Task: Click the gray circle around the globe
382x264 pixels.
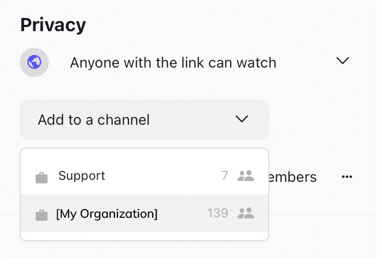Action: point(34,62)
